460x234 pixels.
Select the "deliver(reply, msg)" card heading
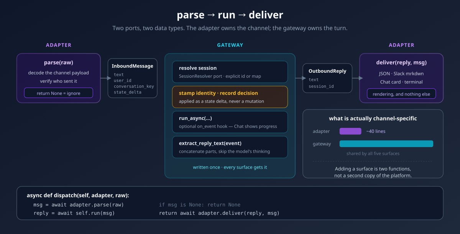click(x=401, y=62)
